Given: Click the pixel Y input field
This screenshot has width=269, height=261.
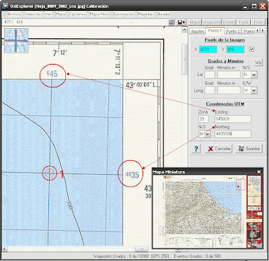Looking at the screenshot, I should pyautogui.click(x=235, y=49).
